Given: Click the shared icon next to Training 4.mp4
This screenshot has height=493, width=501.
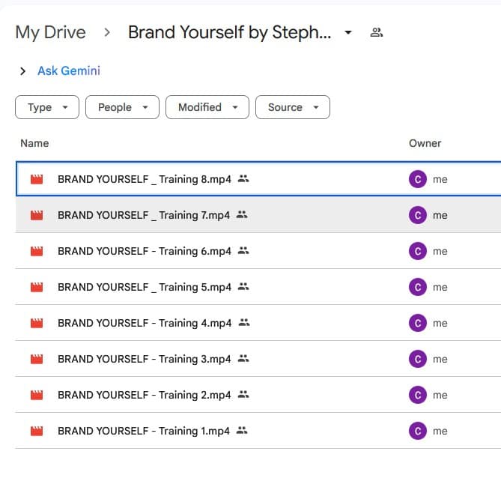Looking at the screenshot, I should point(243,323).
